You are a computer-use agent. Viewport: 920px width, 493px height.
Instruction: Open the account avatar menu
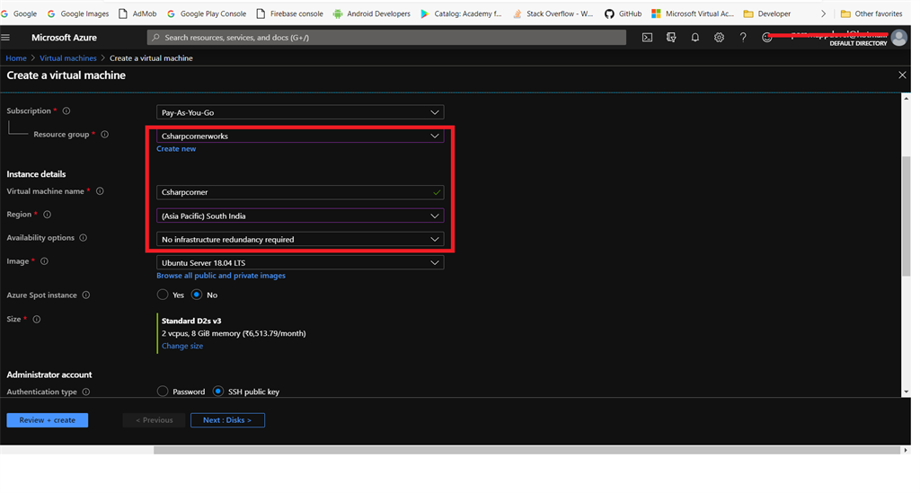[x=898, y=38]
